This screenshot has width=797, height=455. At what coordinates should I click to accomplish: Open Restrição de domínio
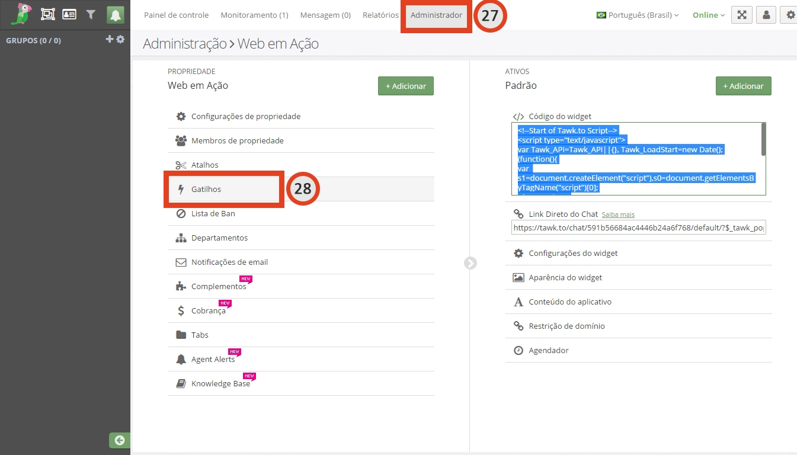[x=638, y=326]
